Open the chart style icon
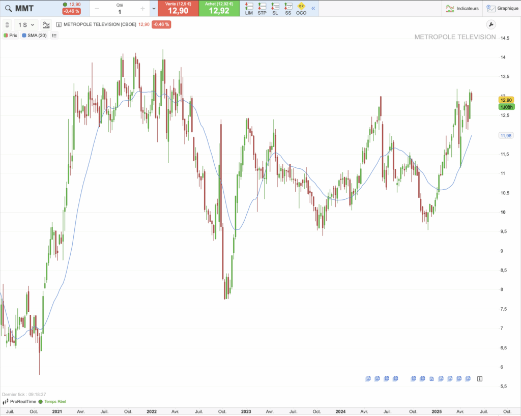Viewport: 521px width, 416px height. (x=46, y=25)
